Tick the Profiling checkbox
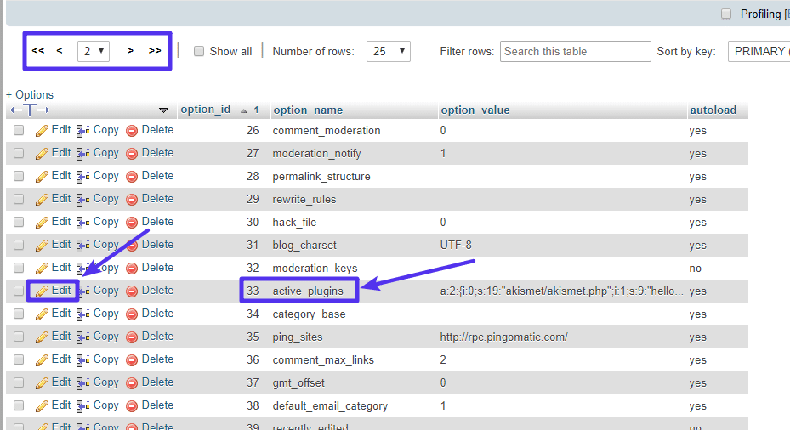This screenshot has height=430, width=790. tap(725, 14)
